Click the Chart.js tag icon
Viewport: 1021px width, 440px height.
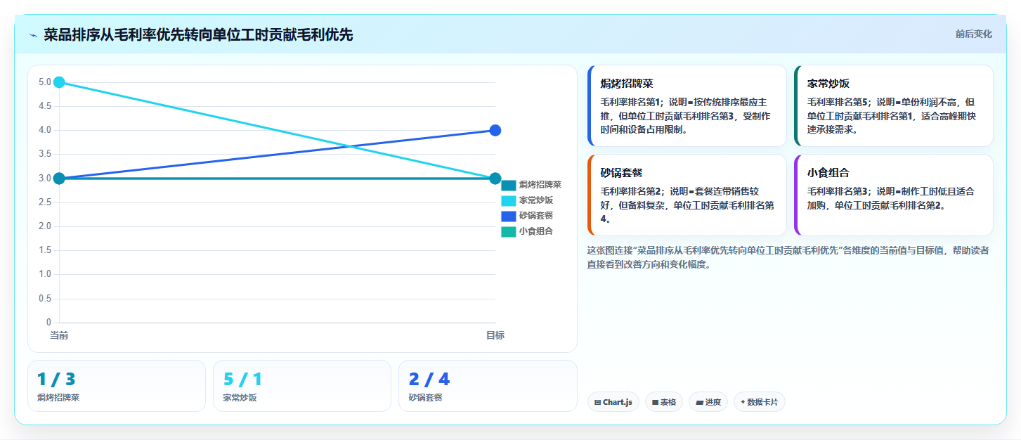[597, 403]
